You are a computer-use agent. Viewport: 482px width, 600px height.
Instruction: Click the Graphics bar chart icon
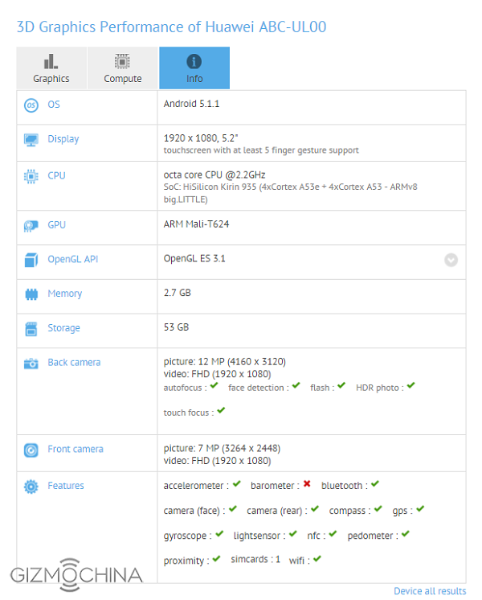click(51, 61)
